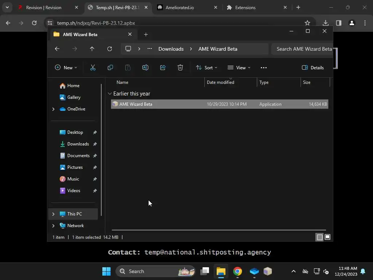Open Chrome three-dot menu
Screen dimensions: 373x280
pyautogui.click(x=365, y=23)
